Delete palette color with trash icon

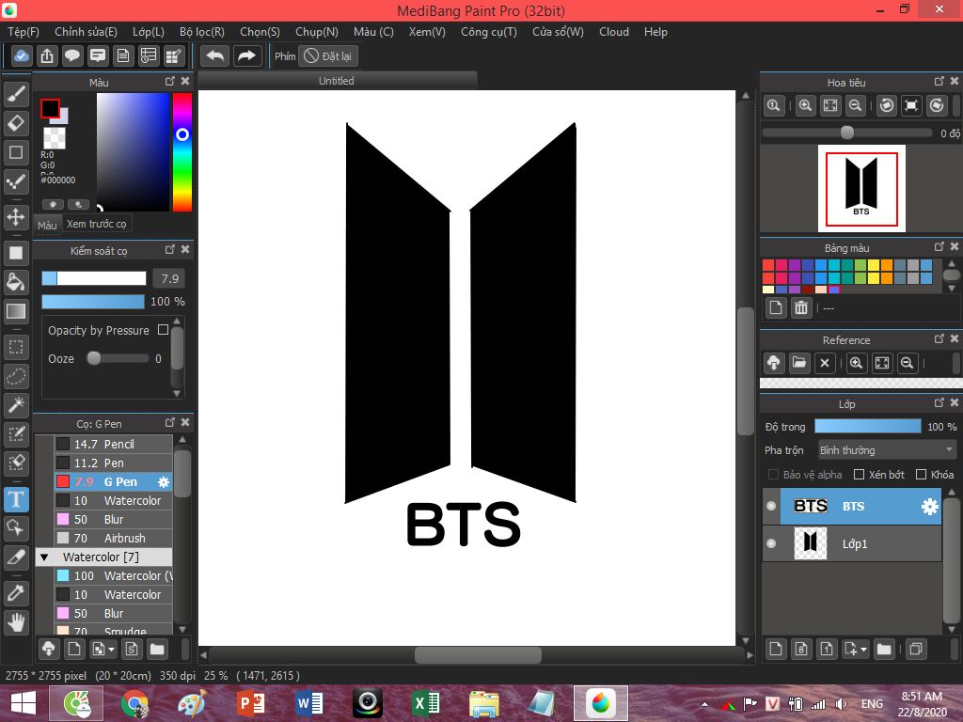pos(801,307)
